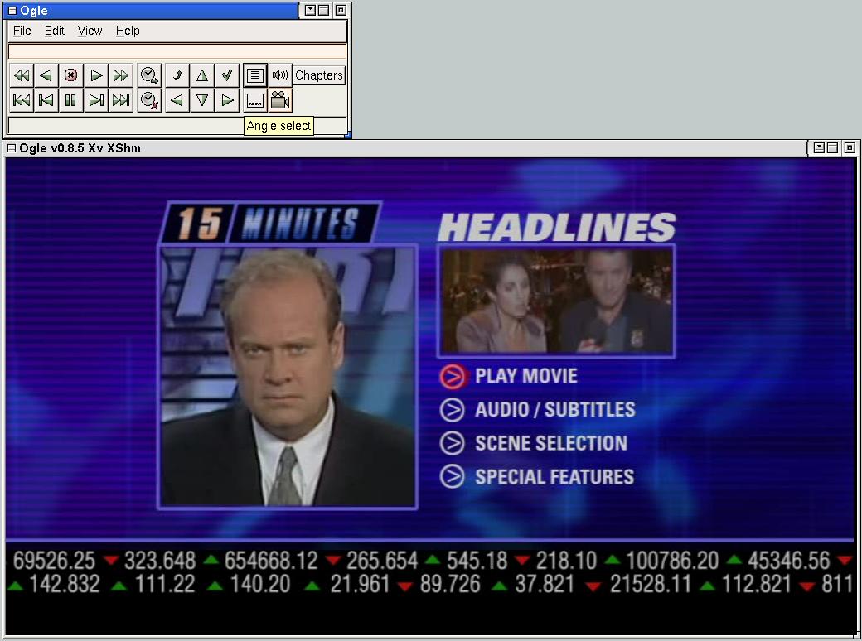Click the empty text field below the menu bar
The image size is (862, 641).
coord(177,51)
